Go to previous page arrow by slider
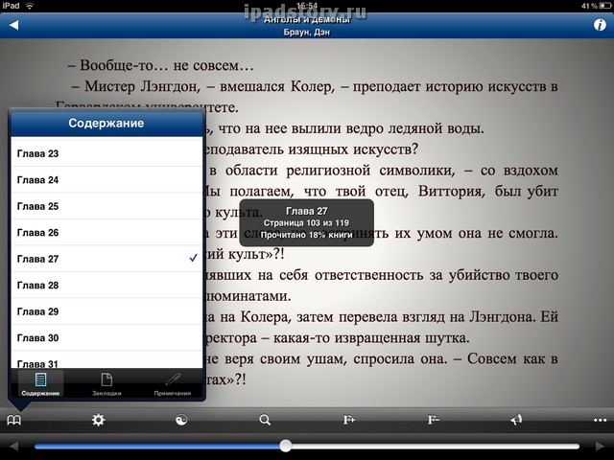The width and height of the screenshot is (614, 460). [x=13, y=447]
